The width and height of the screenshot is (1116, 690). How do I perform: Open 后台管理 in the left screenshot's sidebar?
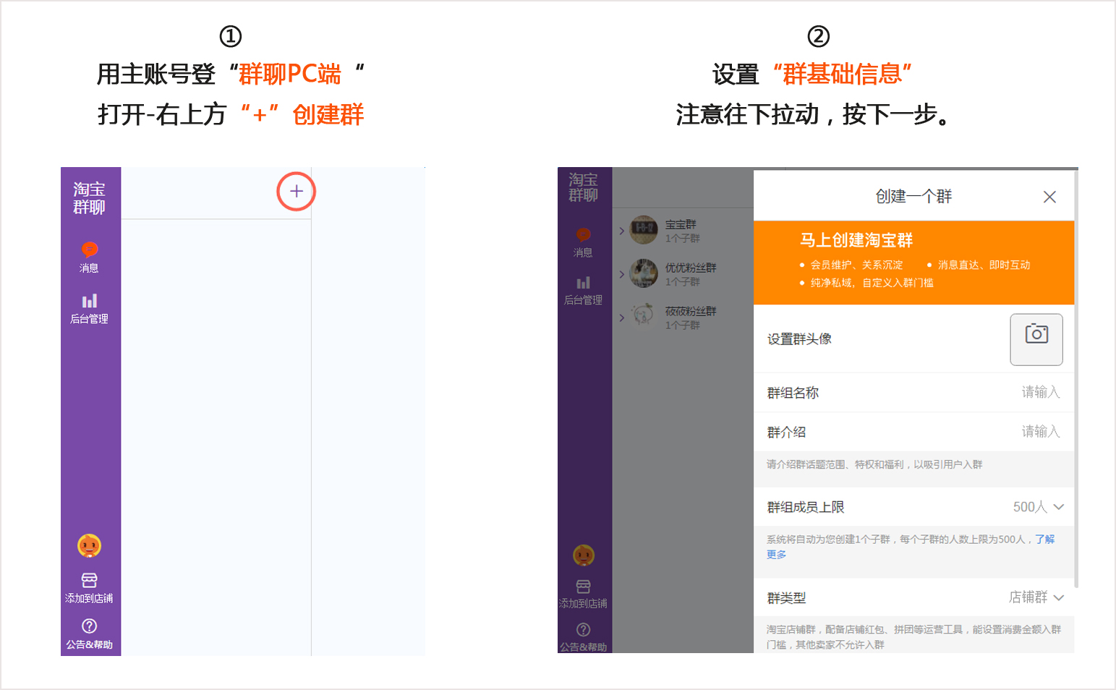pos(89,309)
